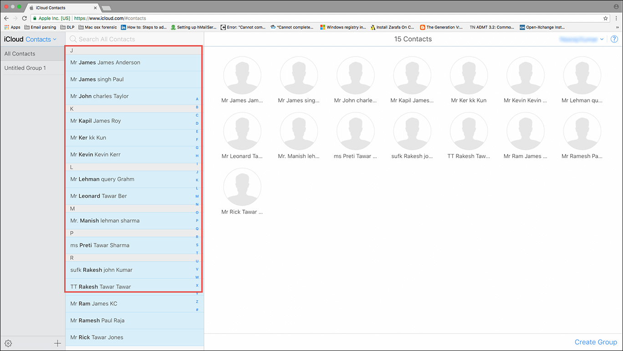This screenshot has height=351, width=623.
Task: Open the browser profile icon
Action: [x=616, y=7]
